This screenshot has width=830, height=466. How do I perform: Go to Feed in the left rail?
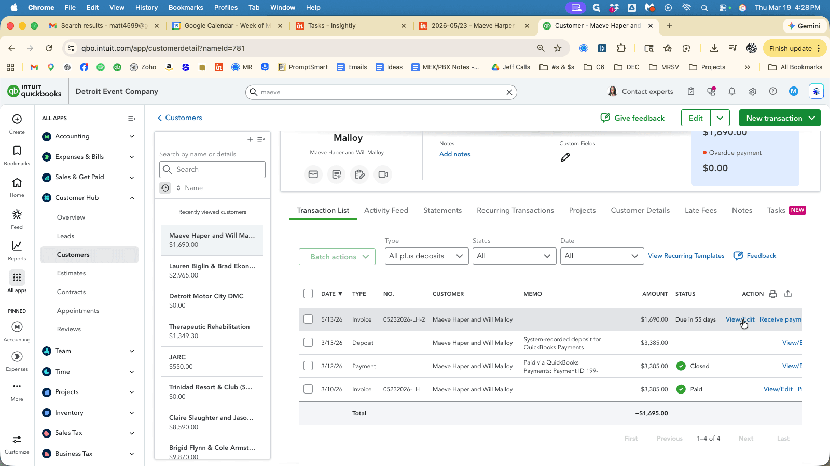click(x=17, y=219)
